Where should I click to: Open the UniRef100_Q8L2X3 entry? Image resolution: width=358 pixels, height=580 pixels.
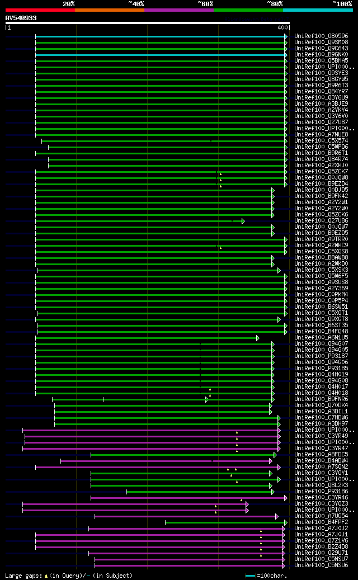click(x=321, y=485)
